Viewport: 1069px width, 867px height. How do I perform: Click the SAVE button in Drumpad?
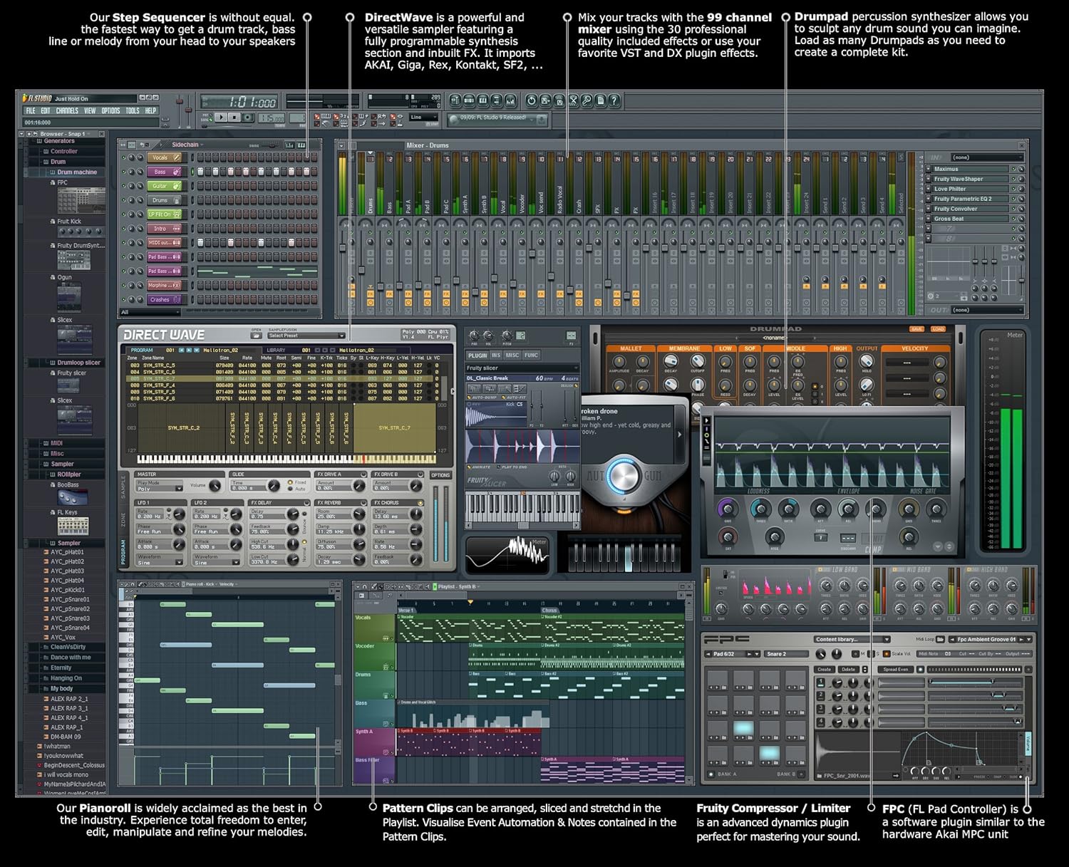click(x=916, y=329)
